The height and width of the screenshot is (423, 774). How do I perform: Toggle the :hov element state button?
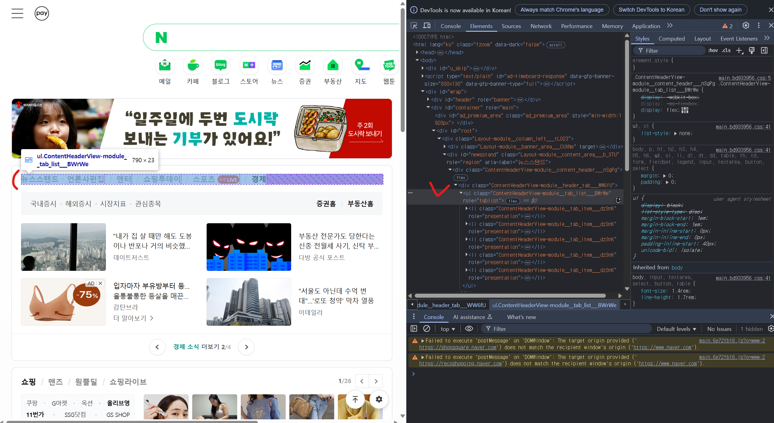click(713, 51)
